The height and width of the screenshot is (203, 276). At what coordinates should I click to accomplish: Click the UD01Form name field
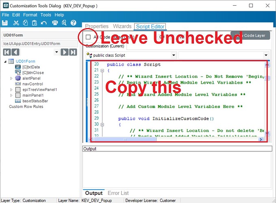click(x=40, y=35)
